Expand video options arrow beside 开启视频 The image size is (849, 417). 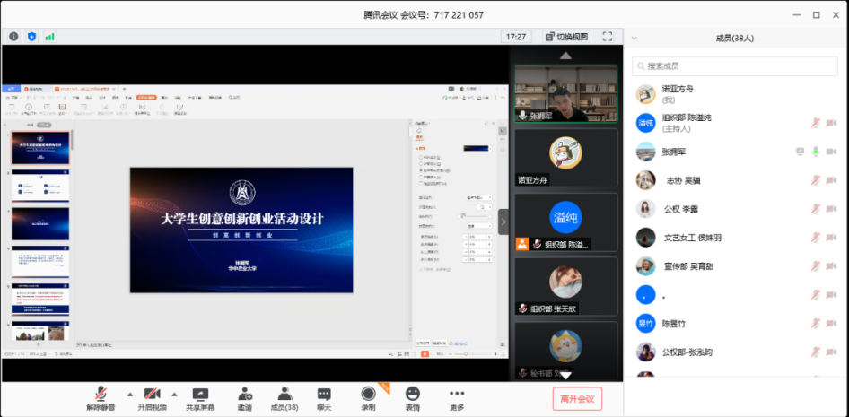[174, 394]
